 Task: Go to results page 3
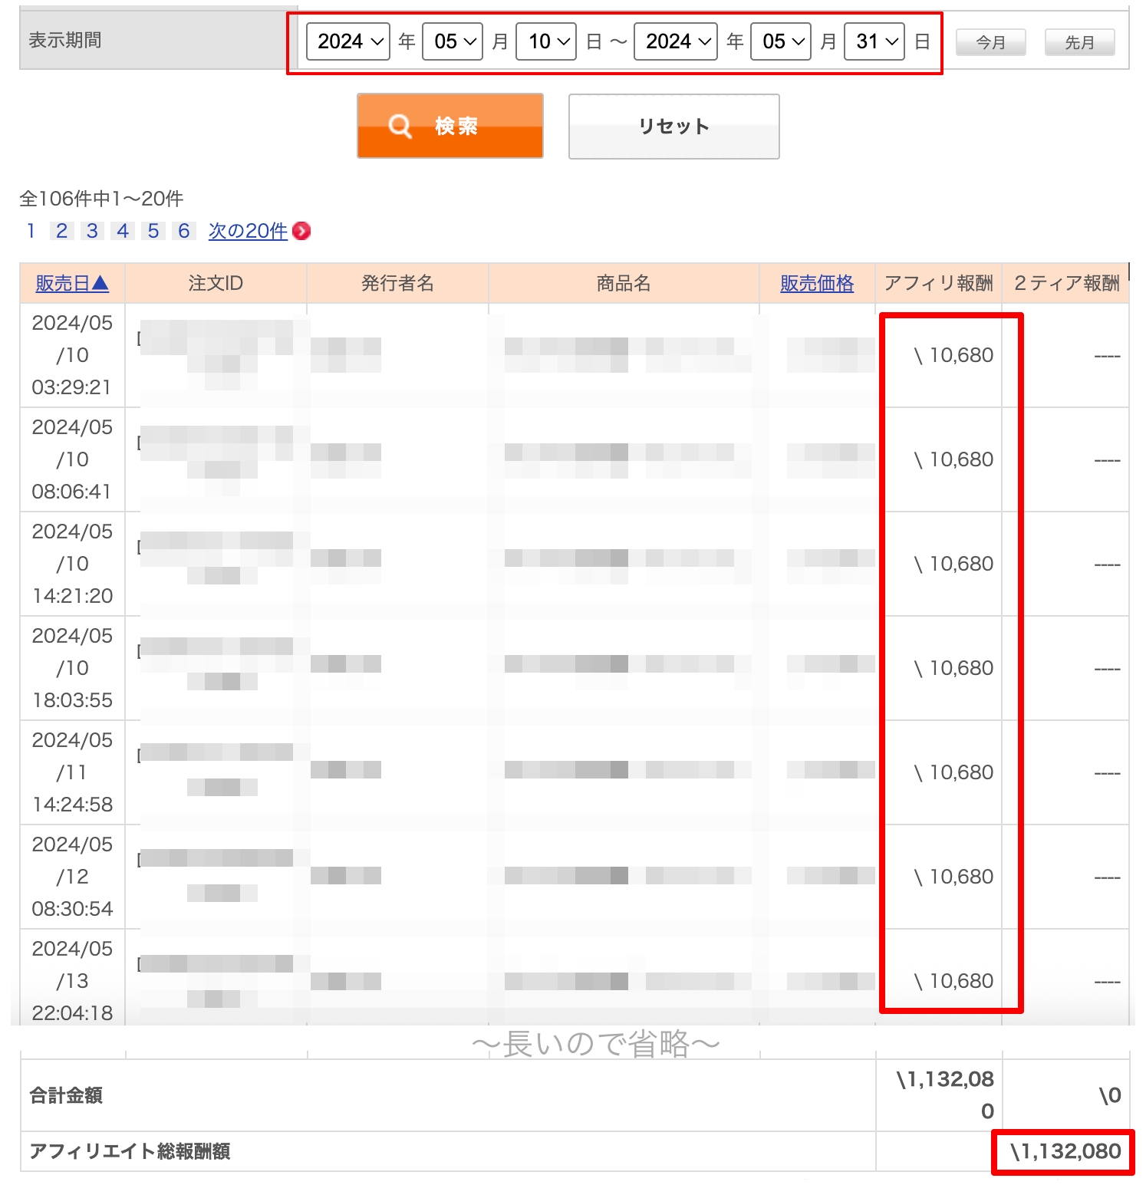(x=92, y=231)
